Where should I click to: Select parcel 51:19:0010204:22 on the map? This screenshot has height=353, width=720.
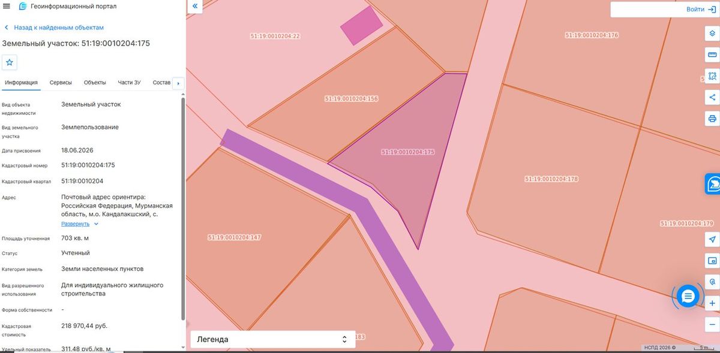tap(275, 37)
